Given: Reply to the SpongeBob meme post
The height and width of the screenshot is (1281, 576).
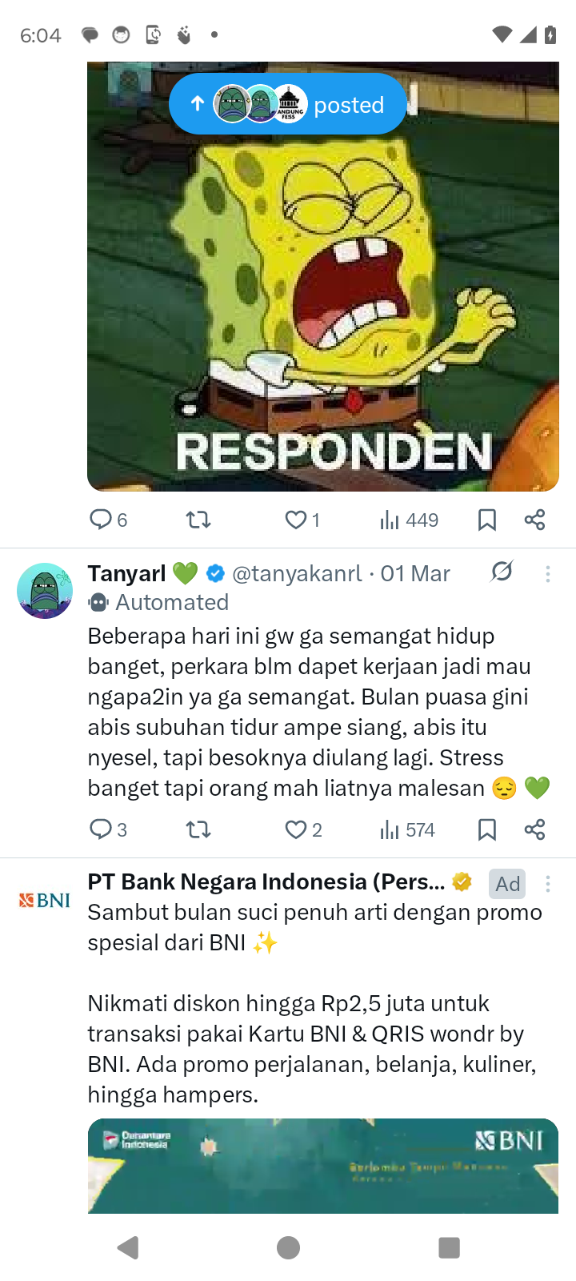Looking at the screenshot, I should coord(108,520).
